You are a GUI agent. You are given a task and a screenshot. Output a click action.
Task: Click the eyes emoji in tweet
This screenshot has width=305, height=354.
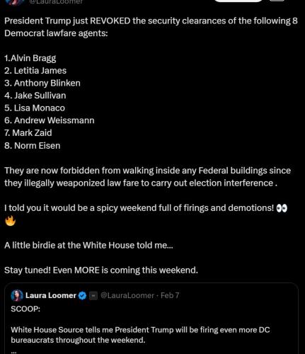[x=282, y=209]
